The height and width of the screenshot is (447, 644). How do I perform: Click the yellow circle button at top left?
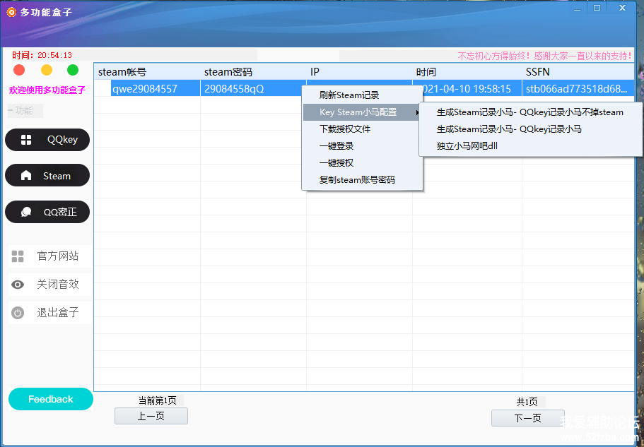tap(47, 70)
